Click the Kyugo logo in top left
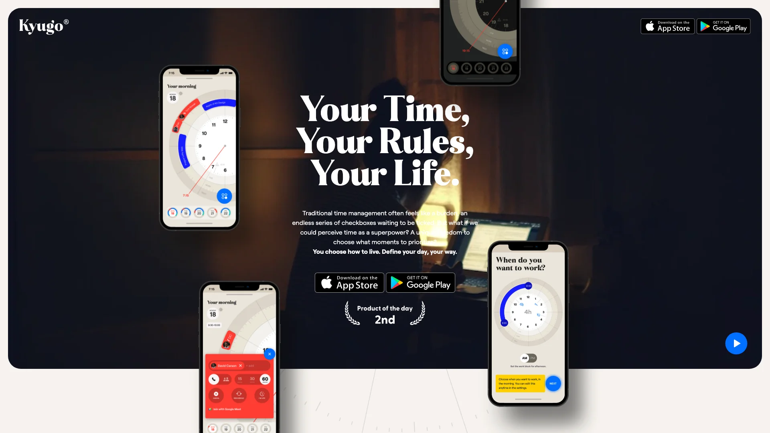The image size is (770, 433). coord(43,25)
